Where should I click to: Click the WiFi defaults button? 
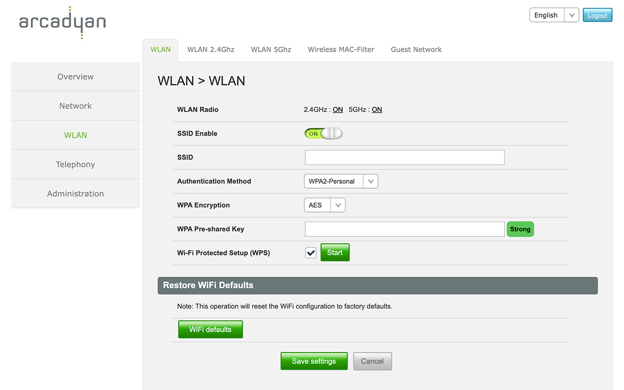210,330
